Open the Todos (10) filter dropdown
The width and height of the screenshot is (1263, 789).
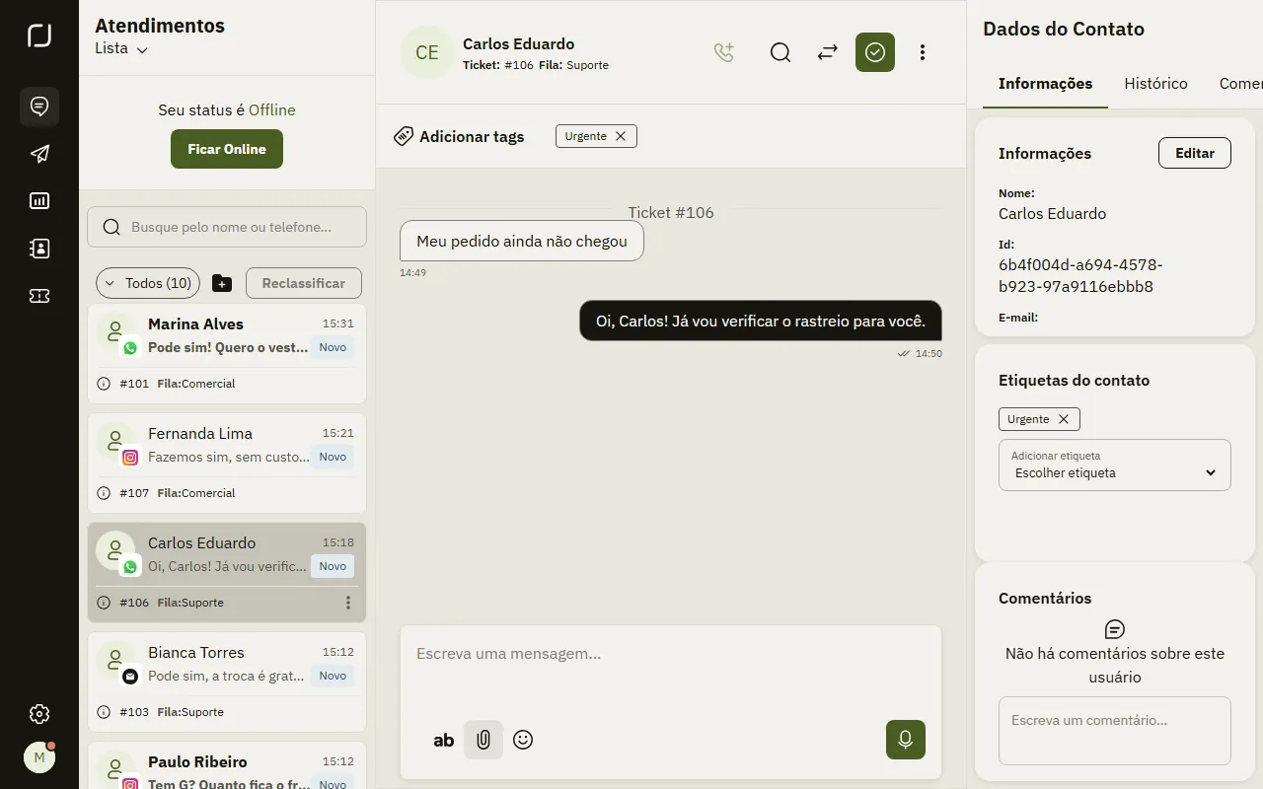[148, 283]
